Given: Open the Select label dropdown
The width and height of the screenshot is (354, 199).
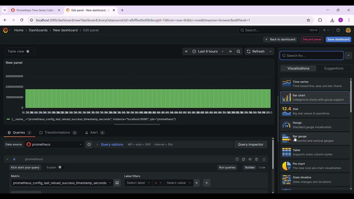Looking at the screenshot, I should (x=138, y=183).
